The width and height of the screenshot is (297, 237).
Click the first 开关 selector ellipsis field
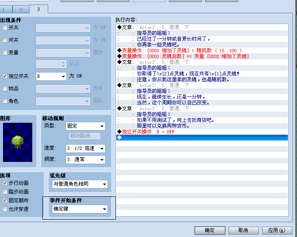coord(63,28)
